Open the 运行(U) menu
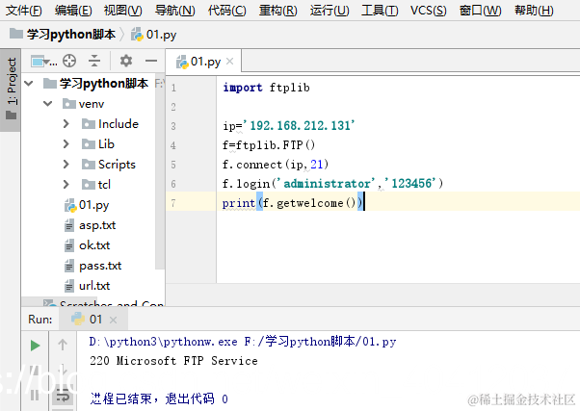The image size is (580, 411). 330,10
